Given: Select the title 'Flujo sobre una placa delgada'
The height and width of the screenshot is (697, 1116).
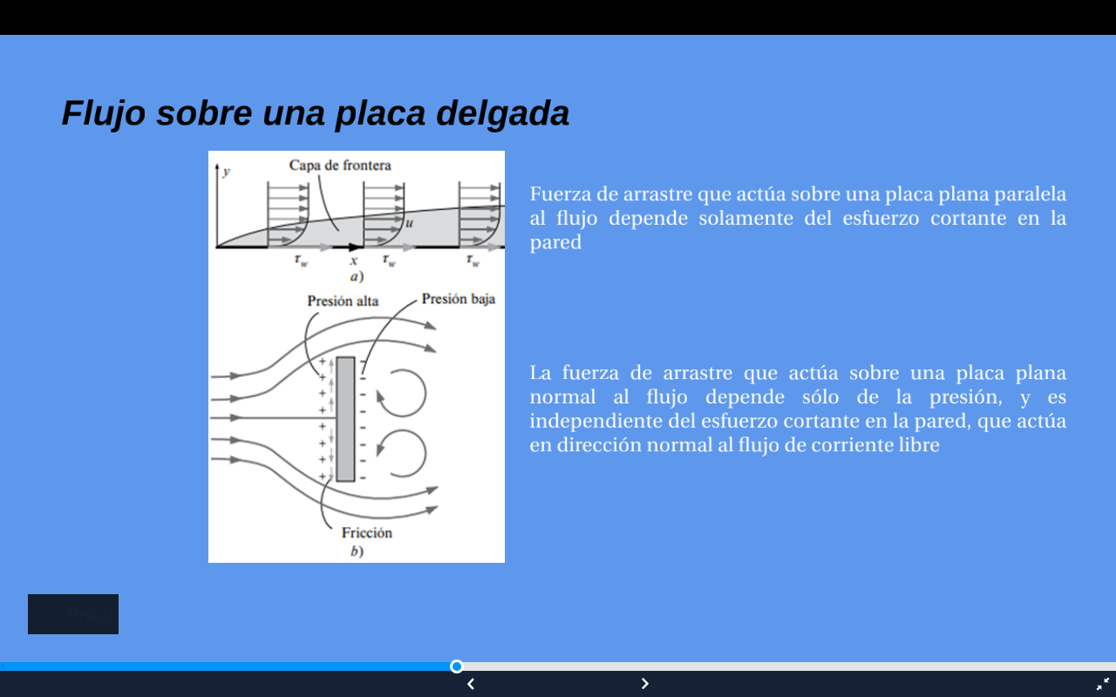Looking at the screenshot, I should tap(316, 113).
